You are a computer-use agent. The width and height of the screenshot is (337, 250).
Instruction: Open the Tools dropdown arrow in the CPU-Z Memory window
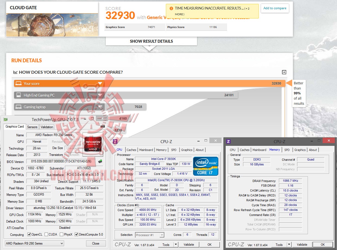click(x=289, y=245)
